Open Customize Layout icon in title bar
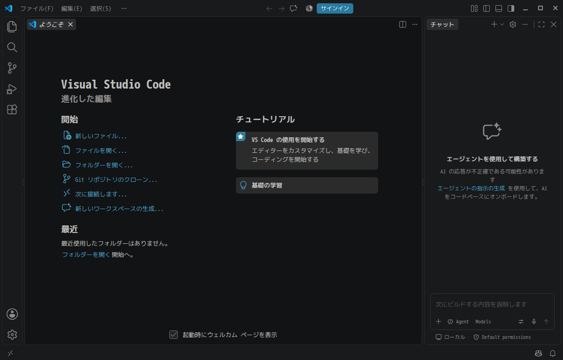This screenshot has height=360, width=563. [474, 8]
